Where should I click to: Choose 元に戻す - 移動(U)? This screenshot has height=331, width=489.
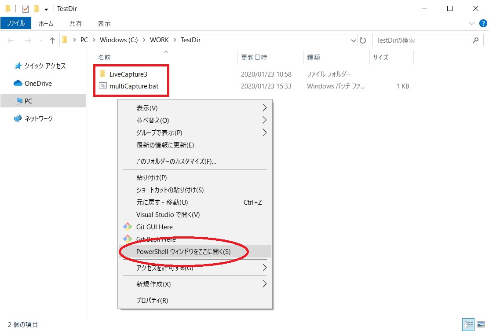195,202
